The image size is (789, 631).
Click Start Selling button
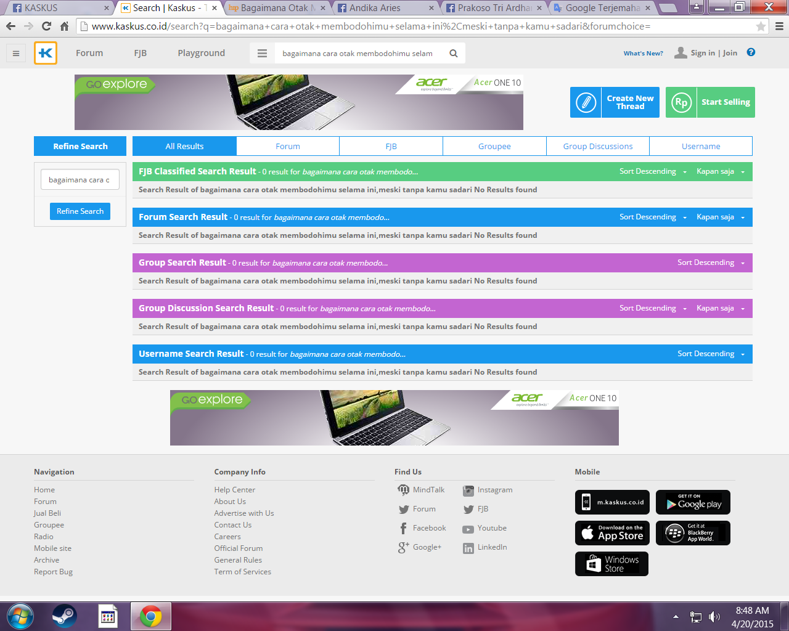pyautogui.click(x=710, y=102)
